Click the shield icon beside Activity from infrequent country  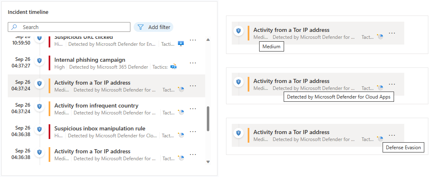pyautogui.click(x=39, y=106)
